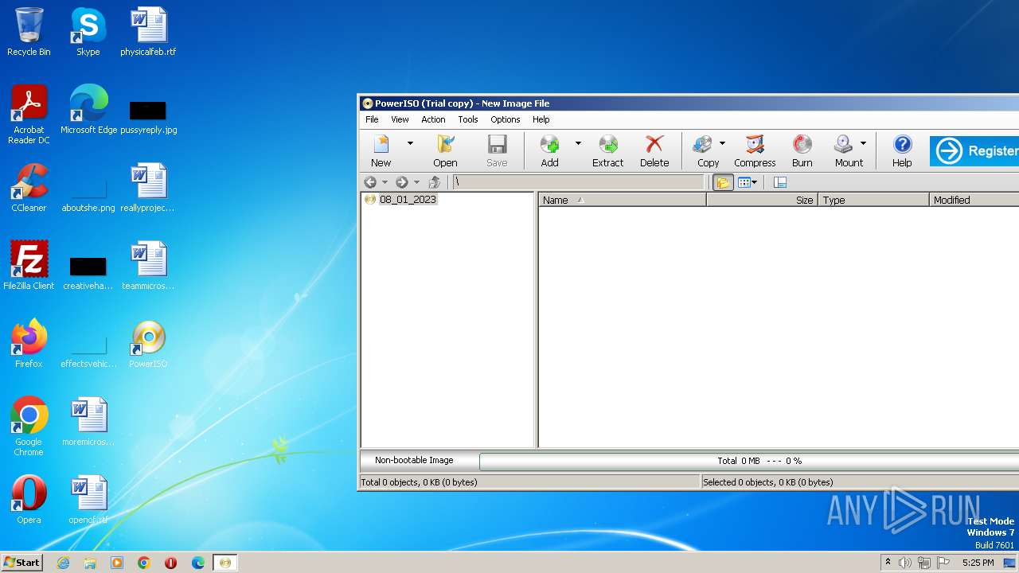Click the Forward navigation arrow icon

(x=402, y=182)
